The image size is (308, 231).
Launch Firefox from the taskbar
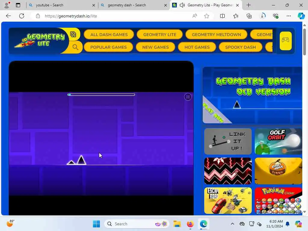point(190,224)
